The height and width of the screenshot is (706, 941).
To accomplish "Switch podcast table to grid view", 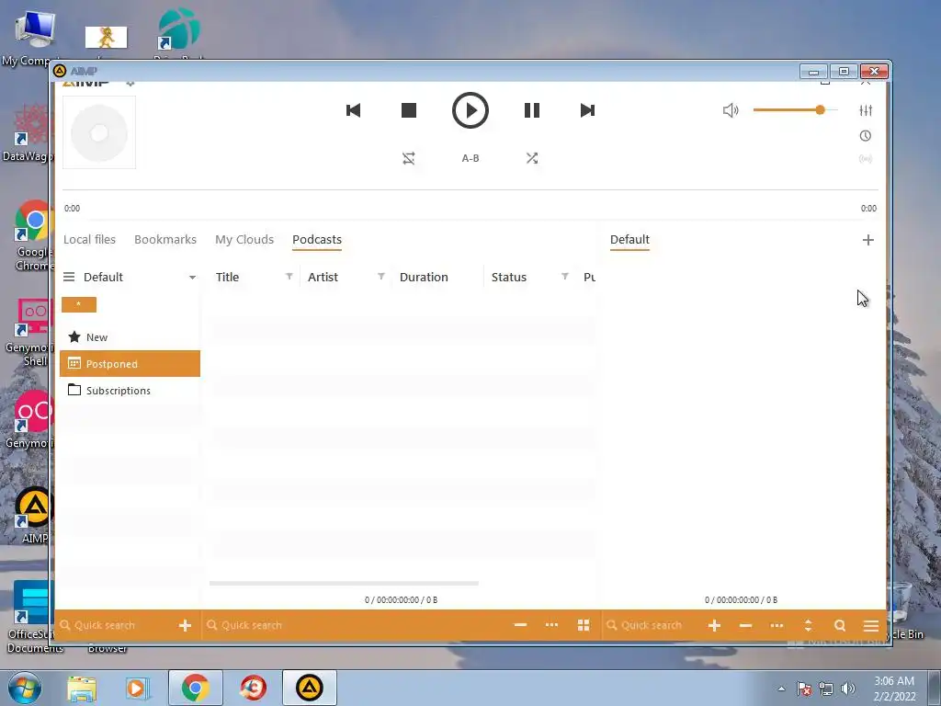I will coord(584,625).
